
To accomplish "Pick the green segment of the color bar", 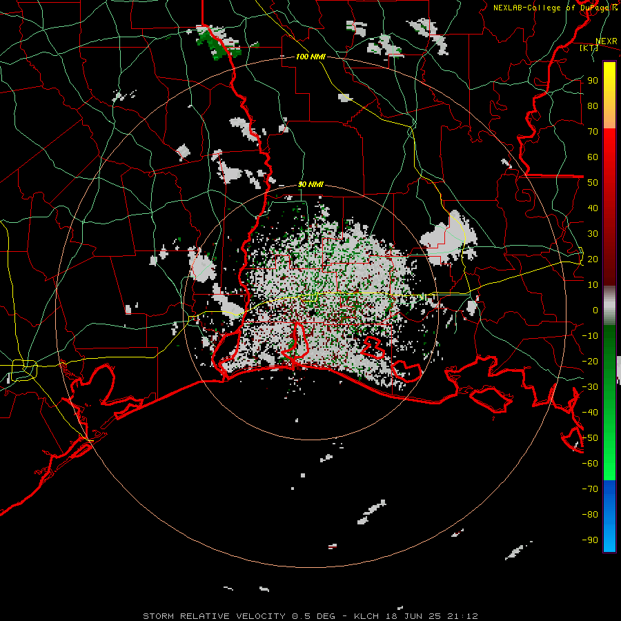I will [x=609, y=403].
